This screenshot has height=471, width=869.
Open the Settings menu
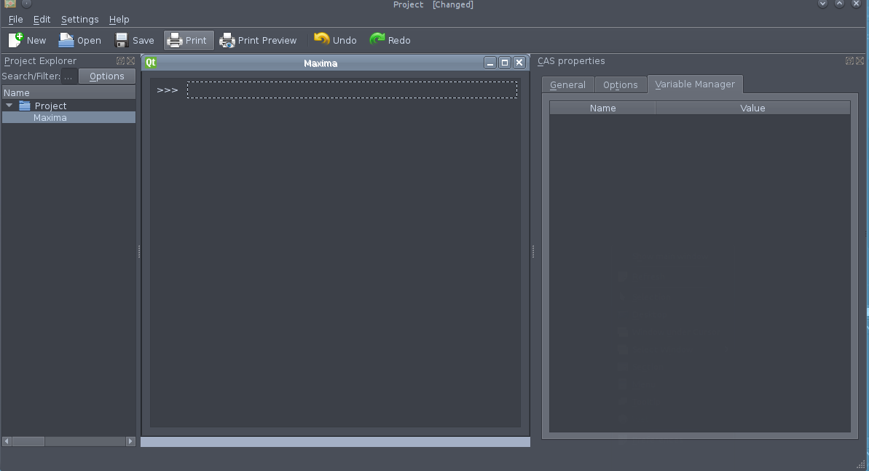tap(79, 20)
